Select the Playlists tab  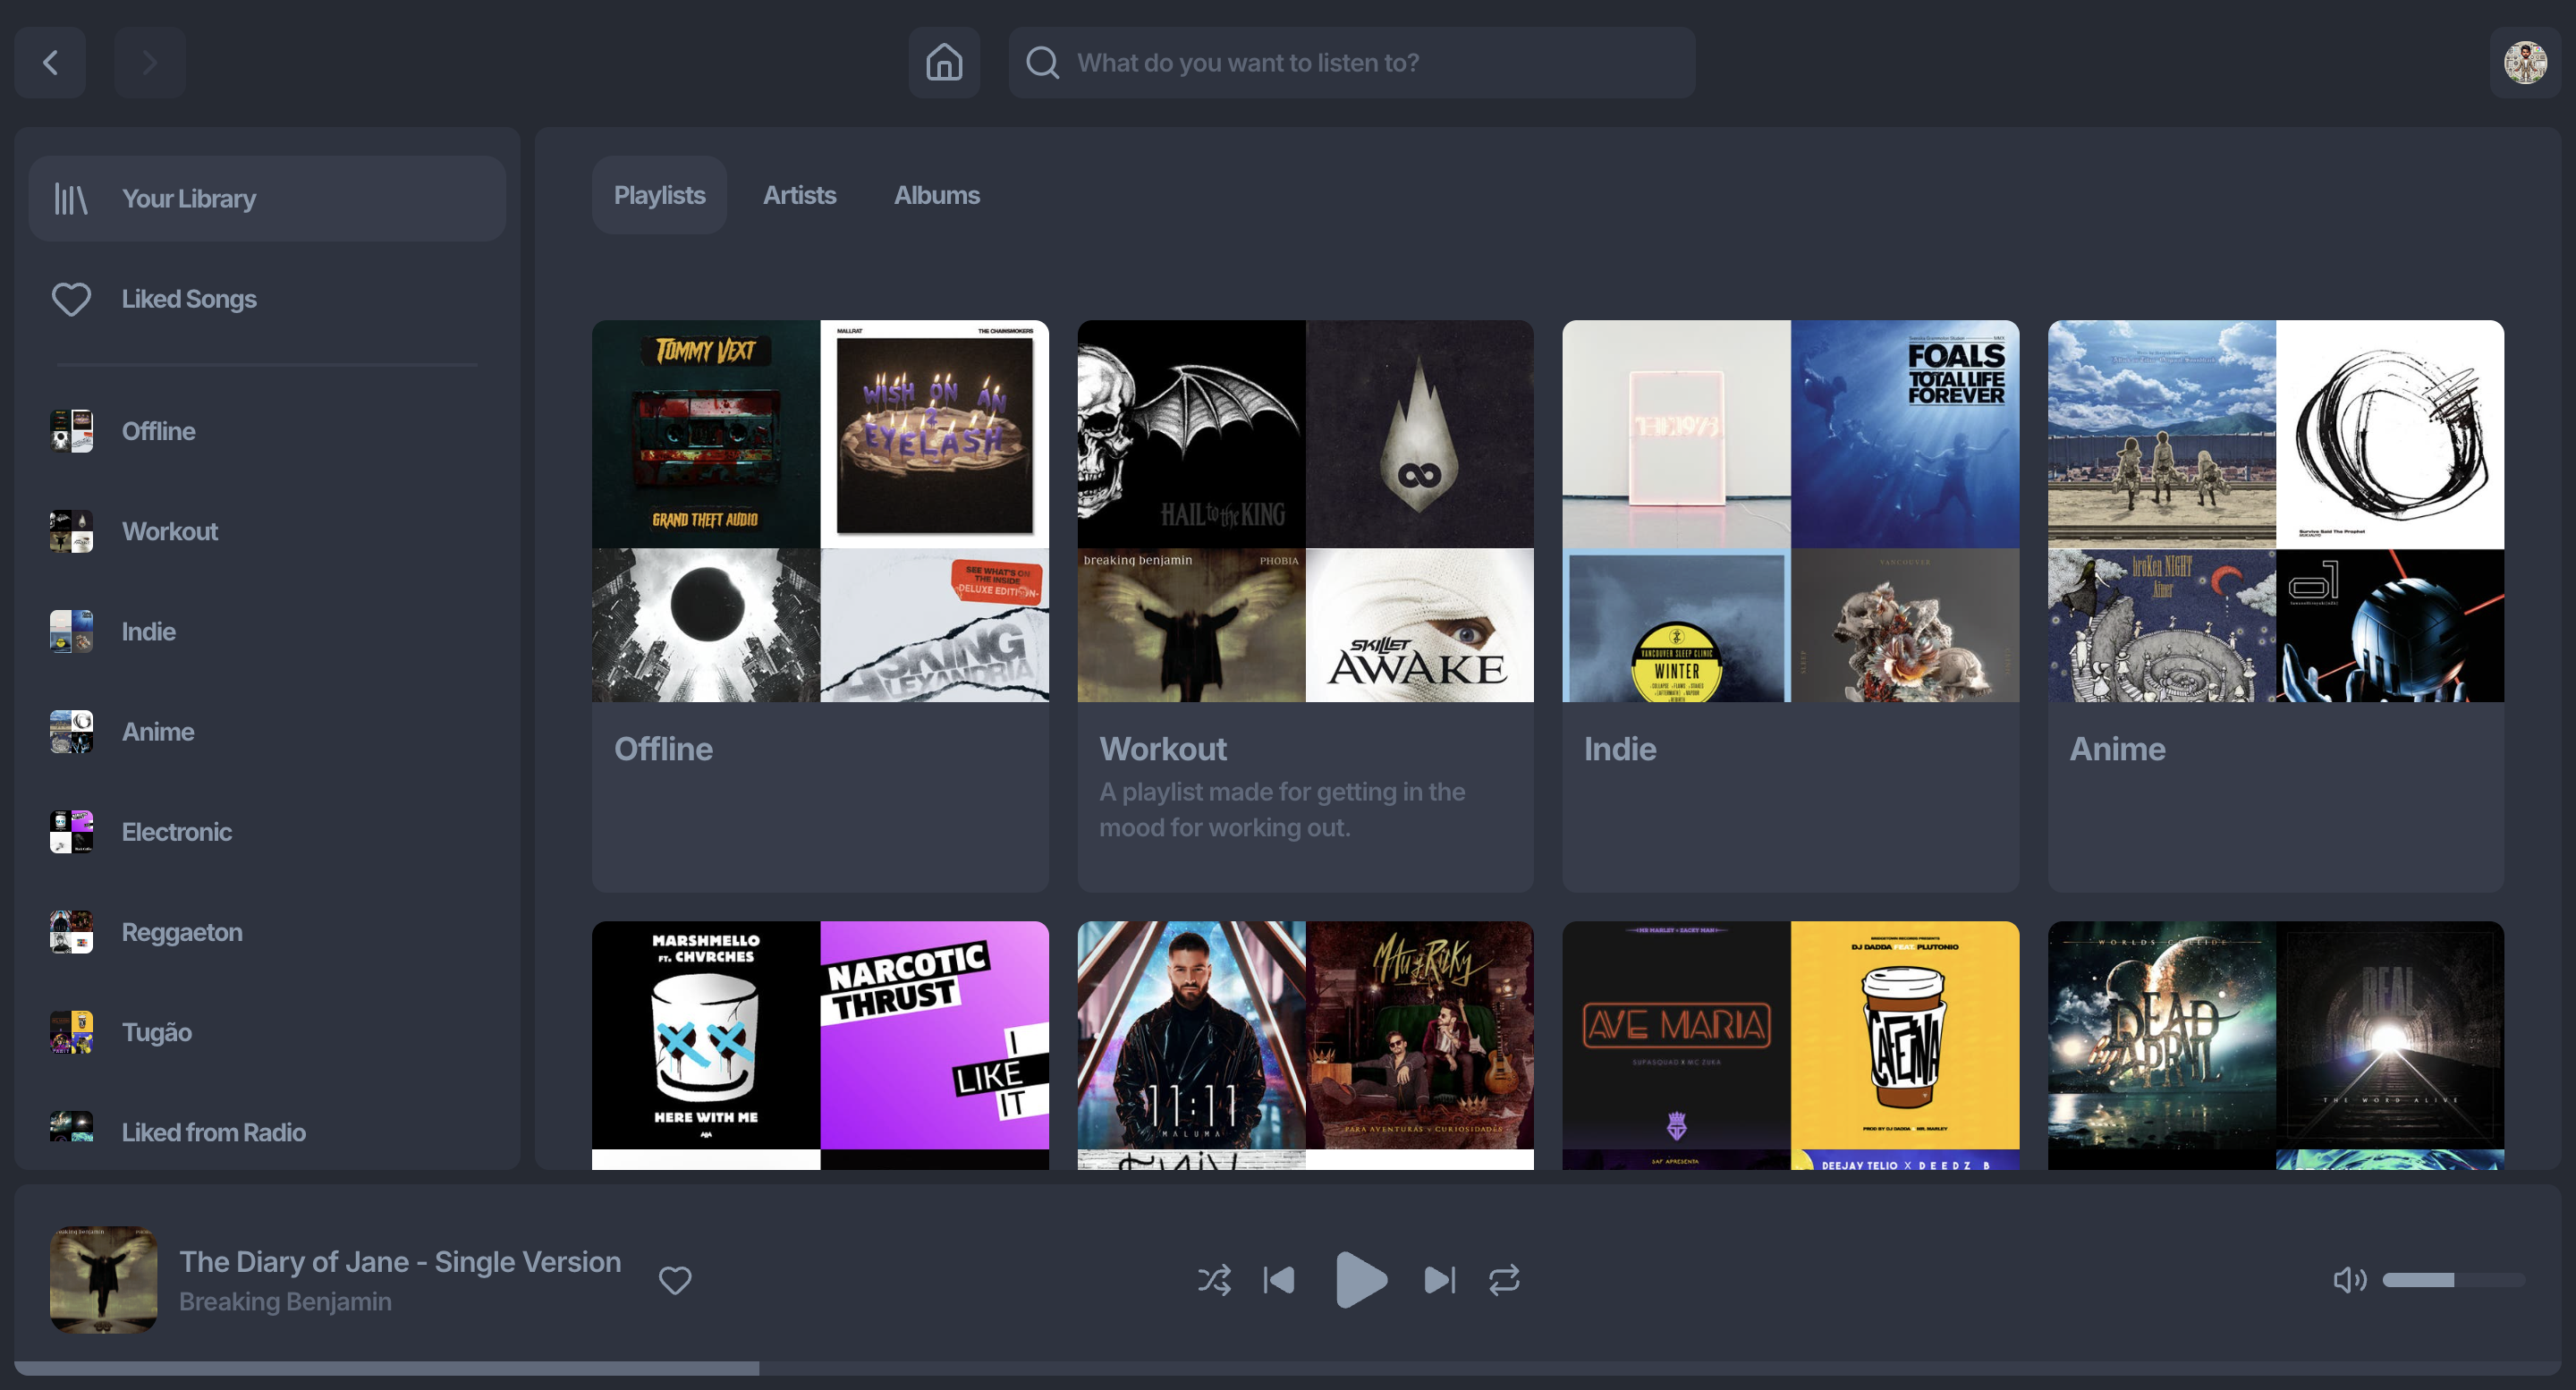(x=659, y=195)
